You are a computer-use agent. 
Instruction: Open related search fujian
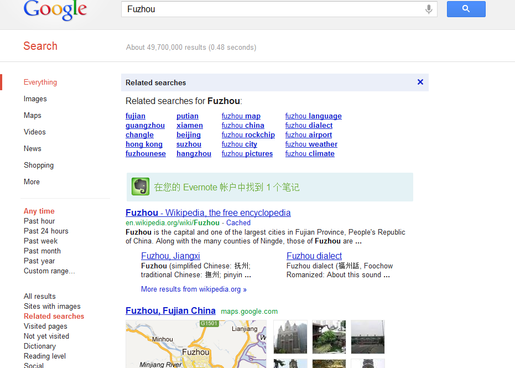[136, 116]
